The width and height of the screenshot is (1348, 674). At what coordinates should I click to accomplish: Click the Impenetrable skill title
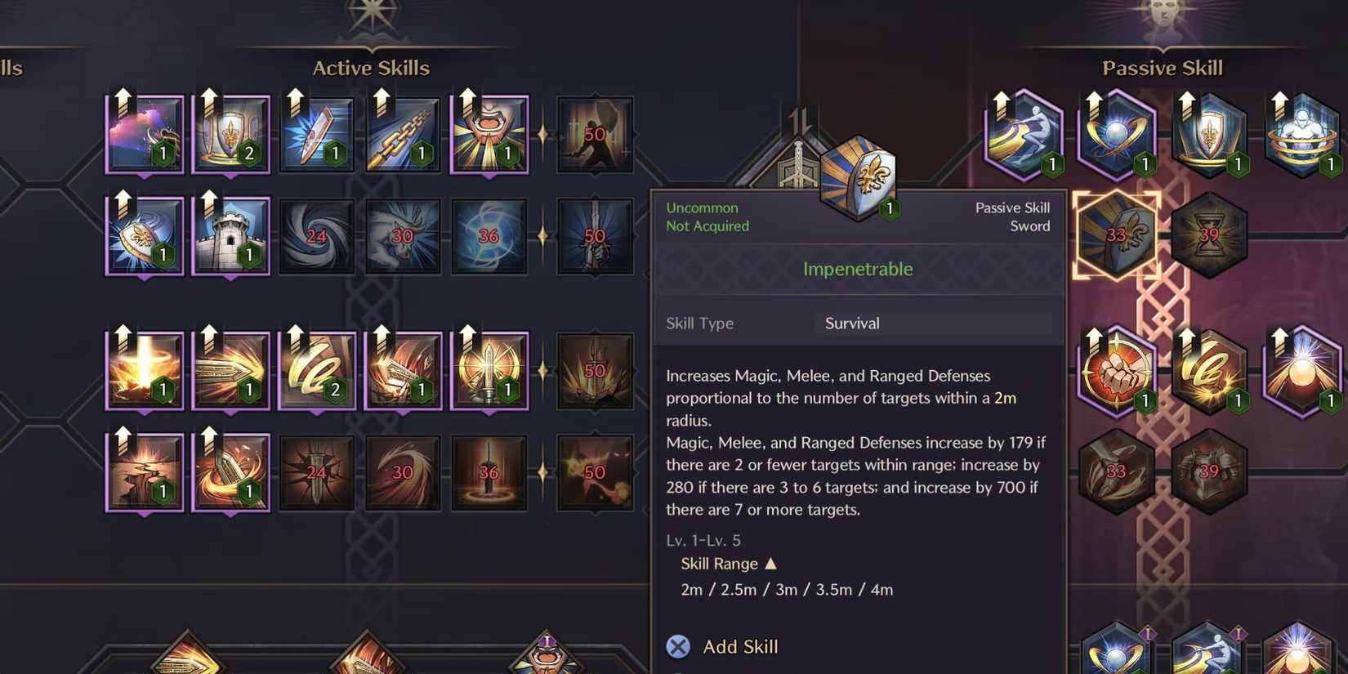pos(858,269)
